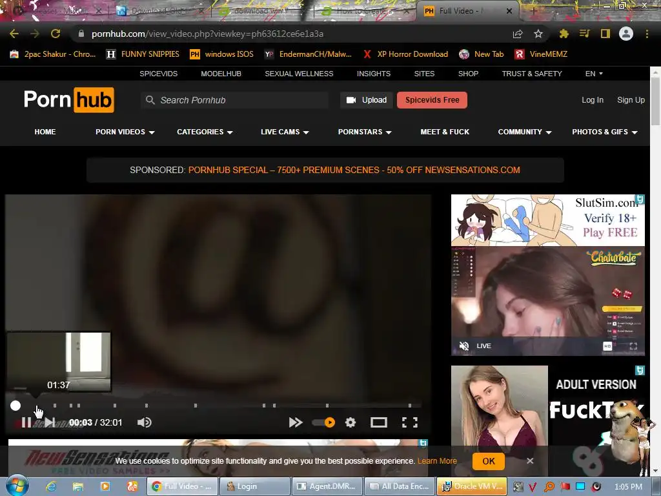Enter fullscreen in the video player
The image size is (661, 496).
point(410,422)
